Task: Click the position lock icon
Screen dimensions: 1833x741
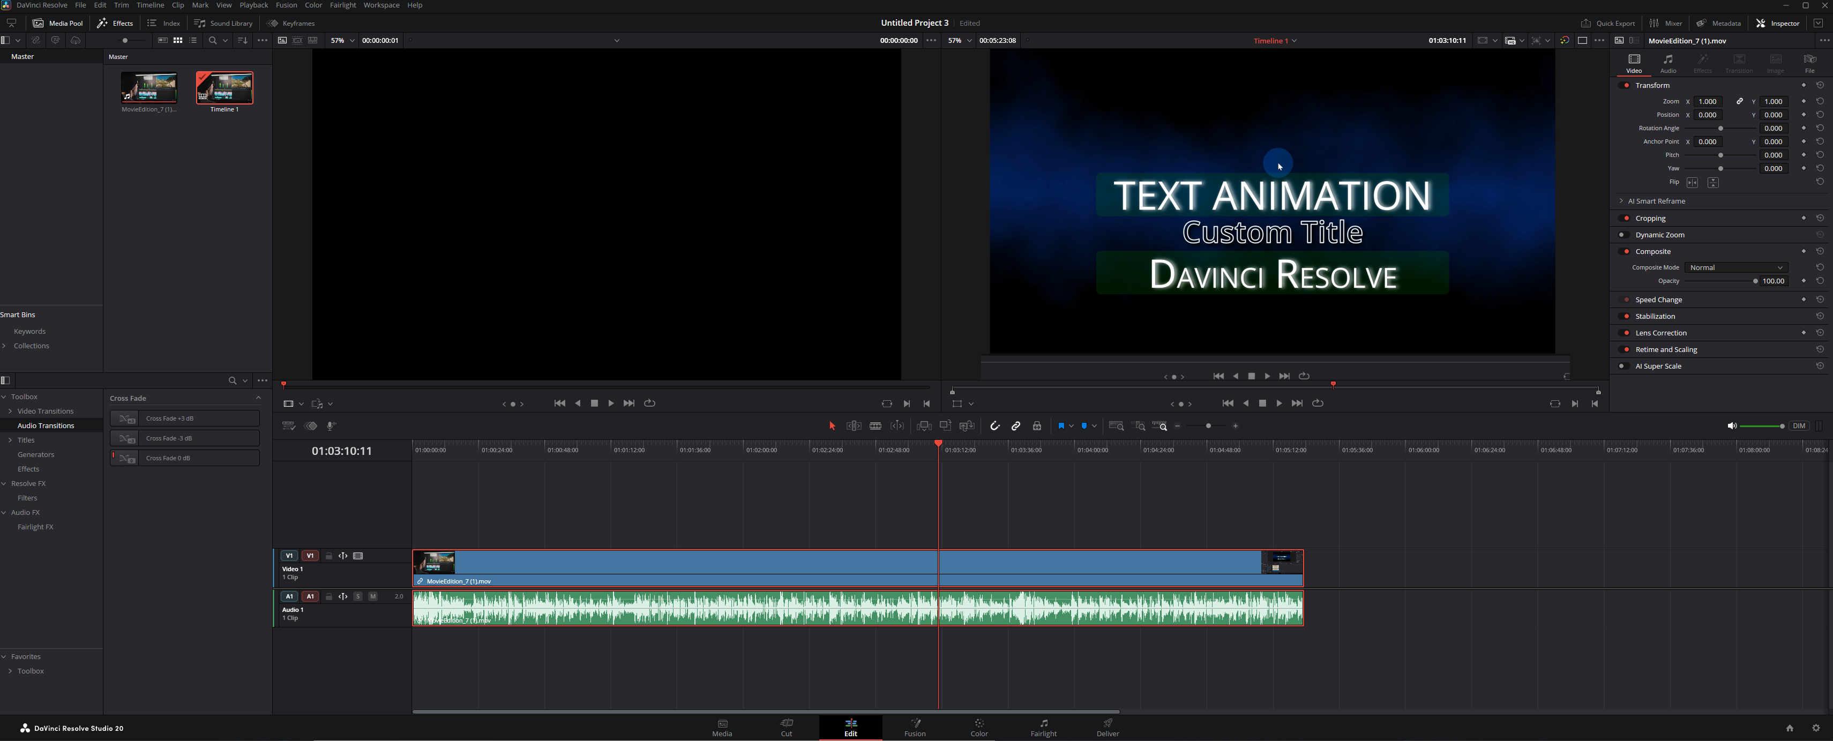Action: [x=1037, y=425]
